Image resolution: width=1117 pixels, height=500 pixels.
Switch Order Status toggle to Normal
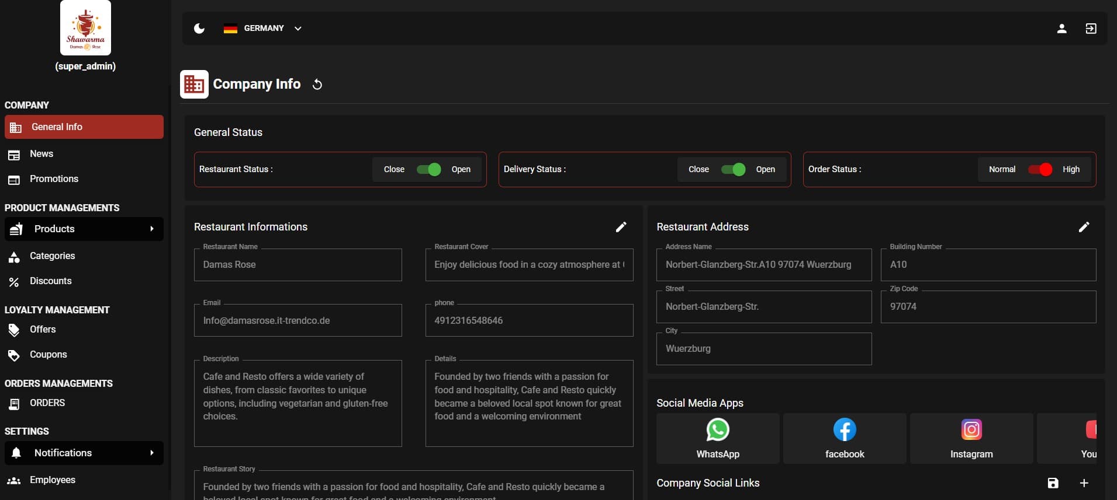[x=1039, y=169]
